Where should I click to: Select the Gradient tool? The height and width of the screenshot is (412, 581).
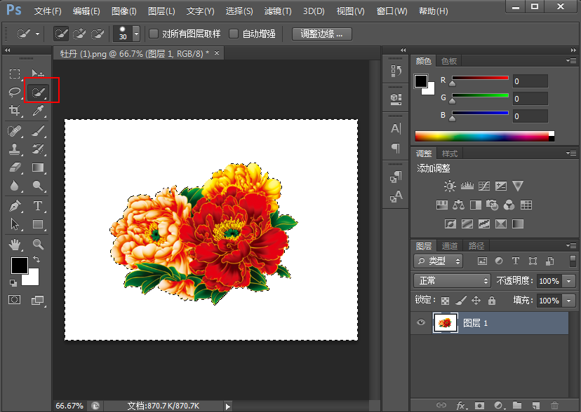point(37,167)
